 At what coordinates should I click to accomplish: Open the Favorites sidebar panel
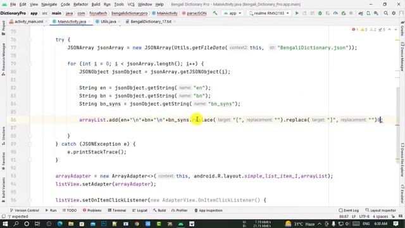tap(3, 161)
